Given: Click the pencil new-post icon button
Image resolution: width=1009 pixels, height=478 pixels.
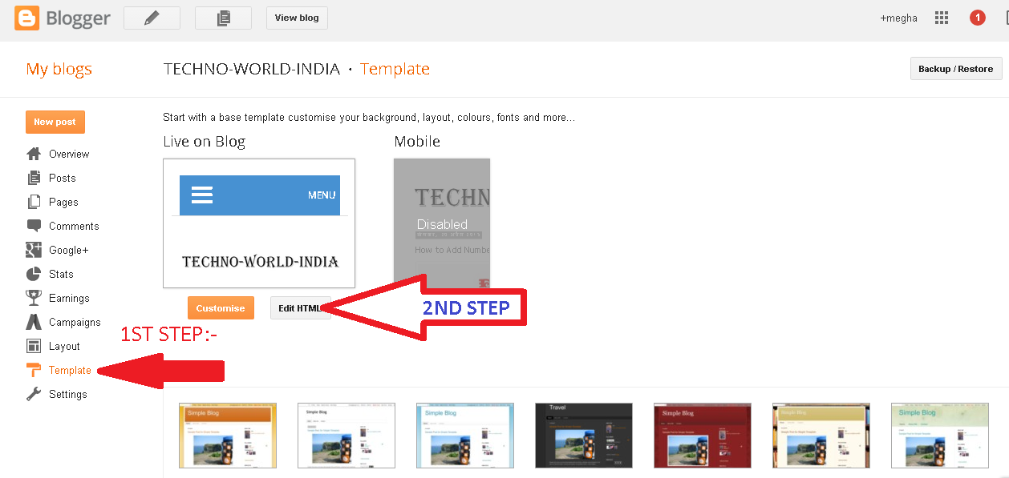Looking at the screenshot, I should click(x=152, y=18).
